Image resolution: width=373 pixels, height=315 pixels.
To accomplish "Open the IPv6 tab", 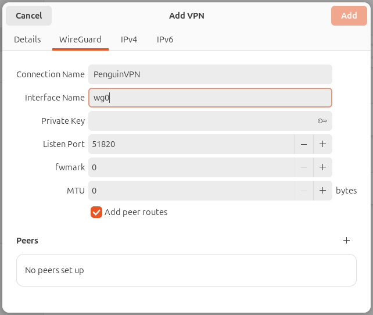I will coord(164,40).
